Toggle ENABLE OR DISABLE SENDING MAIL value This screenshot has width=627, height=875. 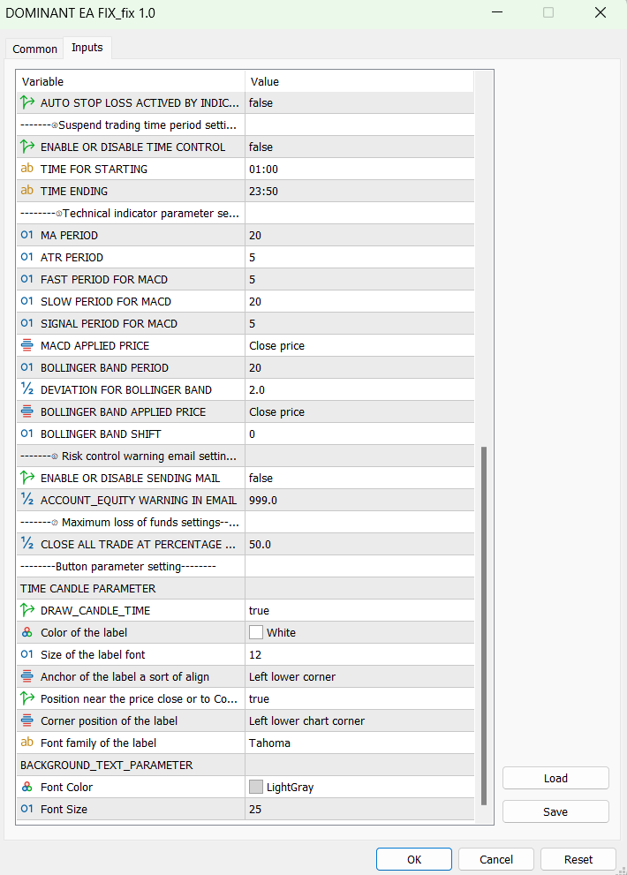pyautogui.click(x=359, y=478)
